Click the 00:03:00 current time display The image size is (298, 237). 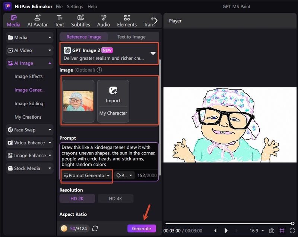pos(172,231)
